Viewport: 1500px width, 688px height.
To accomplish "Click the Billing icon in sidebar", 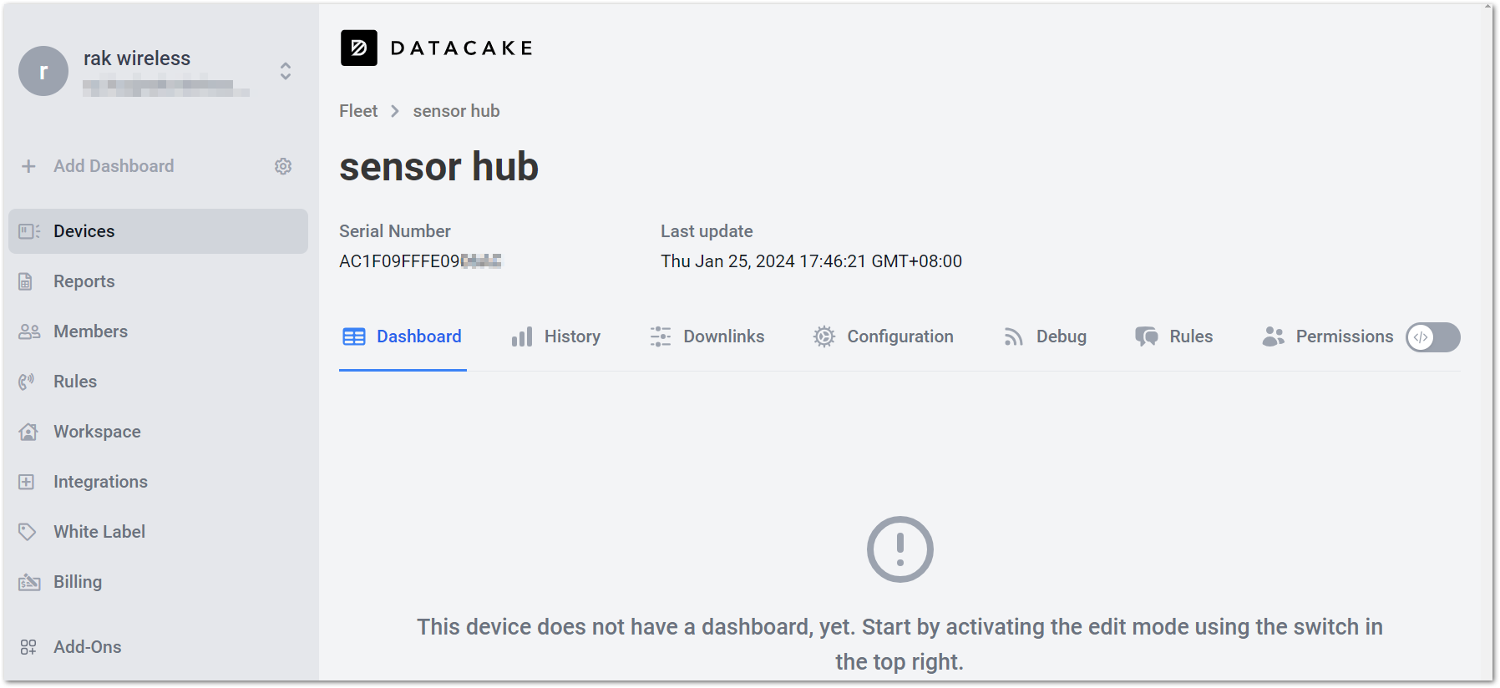I will click(x=29, y=582).
